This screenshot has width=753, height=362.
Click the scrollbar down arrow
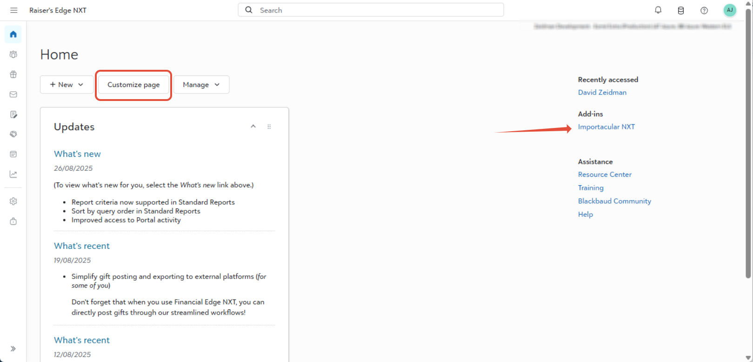pos(749,358)
